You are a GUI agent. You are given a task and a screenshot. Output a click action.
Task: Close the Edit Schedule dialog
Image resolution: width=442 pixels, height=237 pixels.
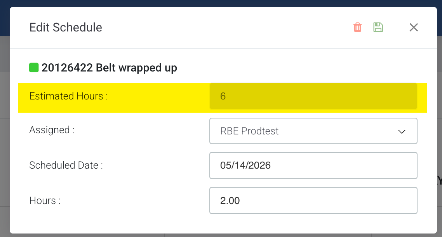[414, 27]
